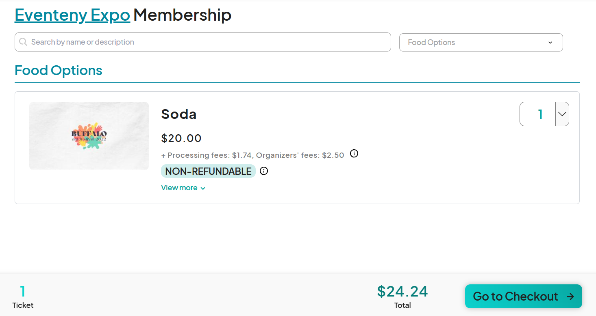The width and height of the screenshot is (596, 316).
Task: Click the small caret in the Food Options filter
Action: tap(550, 43)
